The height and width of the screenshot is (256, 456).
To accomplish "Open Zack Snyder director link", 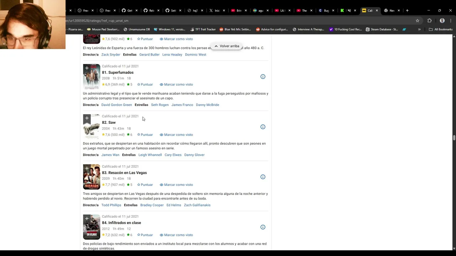I will point(111,55).
